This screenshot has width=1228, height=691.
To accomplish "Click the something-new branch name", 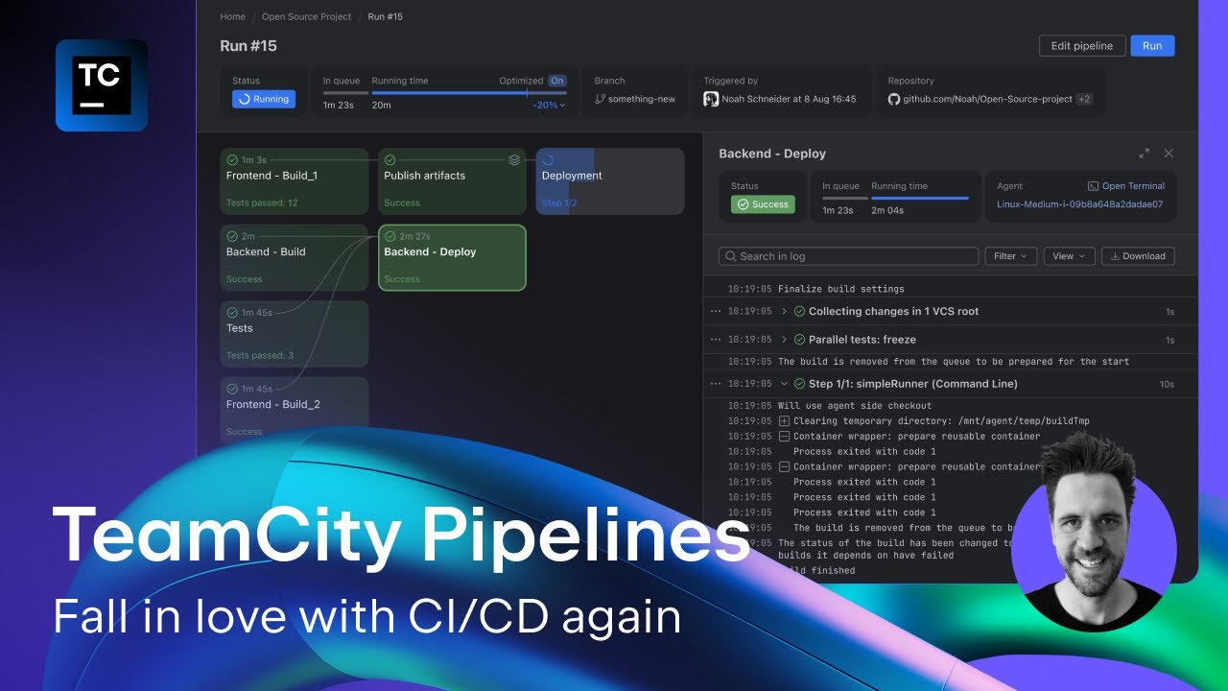I will (x=642, y=99).
